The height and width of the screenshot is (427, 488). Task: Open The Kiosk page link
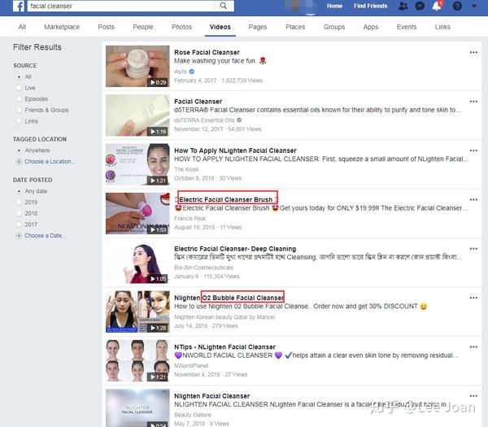[x=186, y=169]
